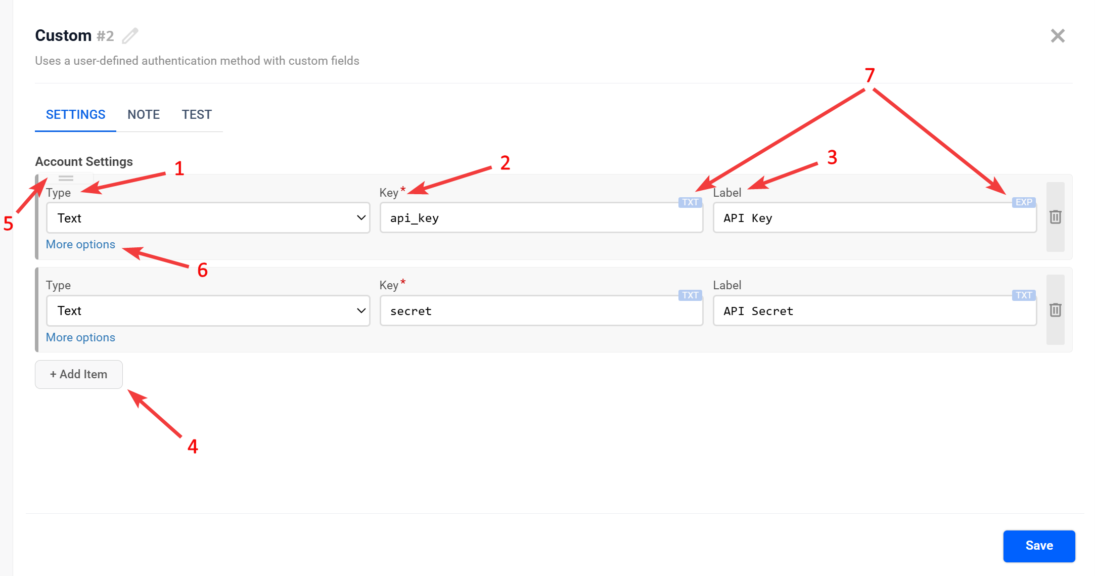
Task: Expand More options under the secret row
Action: pos(80,337)
